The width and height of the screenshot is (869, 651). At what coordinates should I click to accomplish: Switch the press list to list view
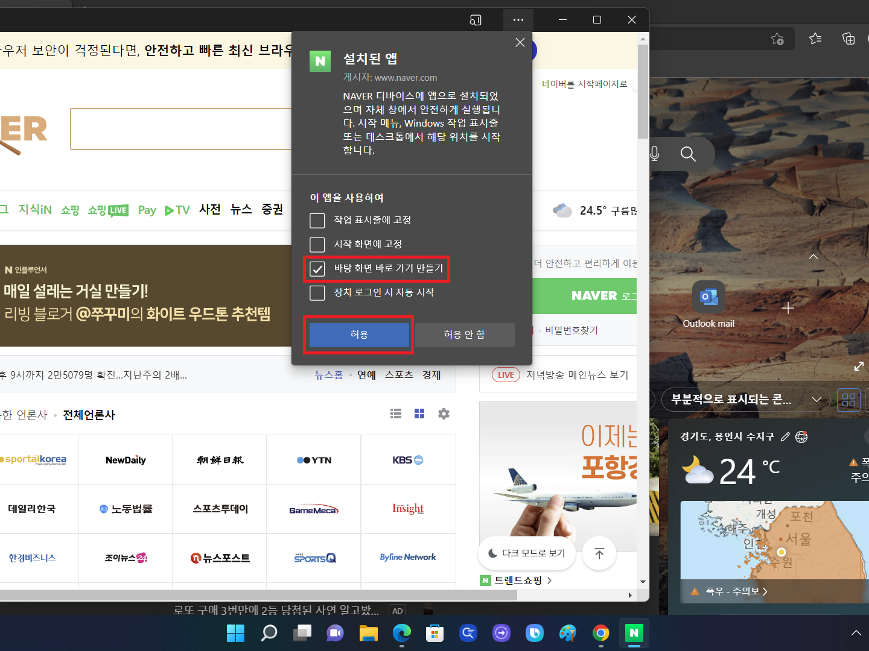coord(396,414)
